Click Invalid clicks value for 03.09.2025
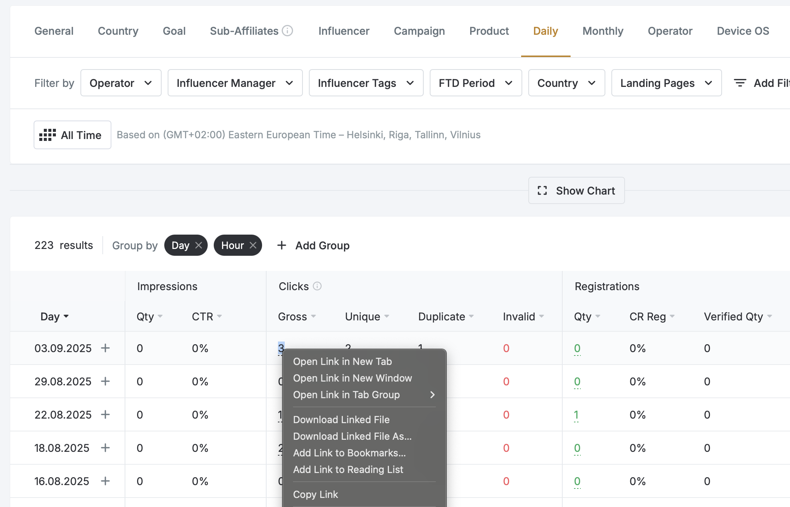 click(506, 348)
